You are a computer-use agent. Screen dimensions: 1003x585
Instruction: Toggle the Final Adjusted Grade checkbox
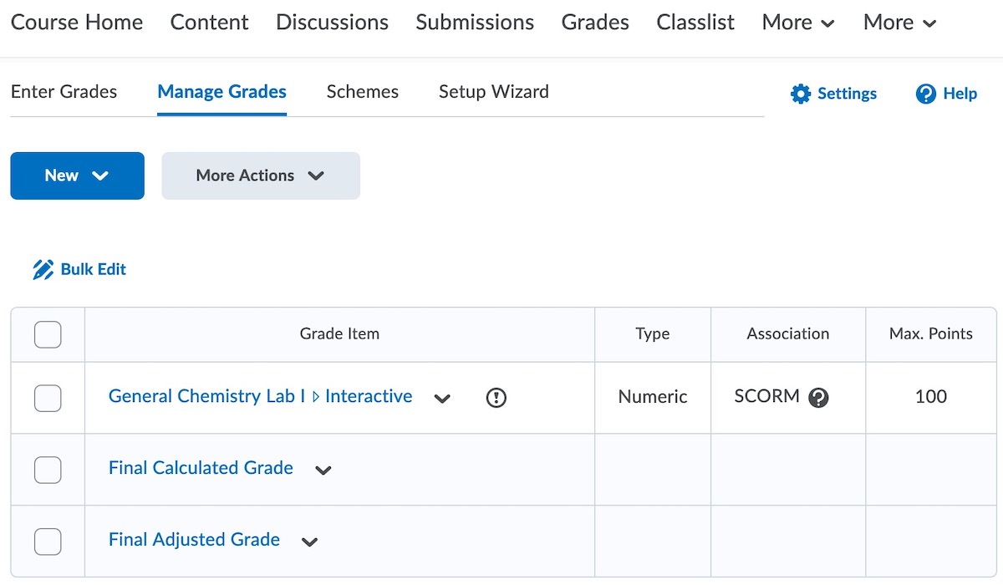[x=48, y=542]
